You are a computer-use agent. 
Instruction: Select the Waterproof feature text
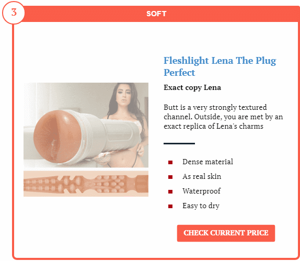201,191
